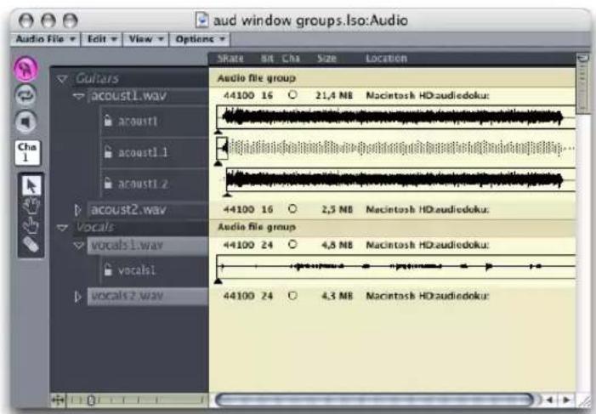Toggle the pink link mode button
The height and width of the screenshot is (414, 596).
pos(26,69)
